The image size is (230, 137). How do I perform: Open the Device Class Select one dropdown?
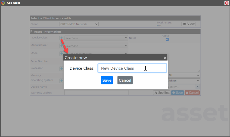click(96, 38)
